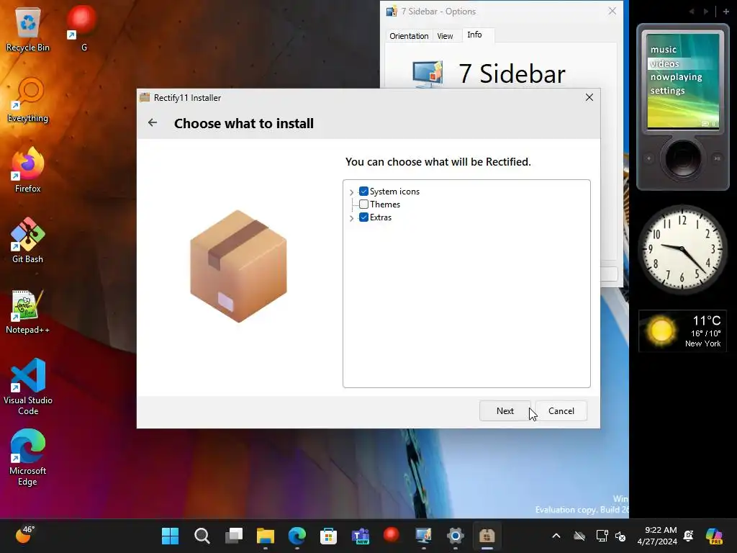Open Copilot preview from taskbar
Image resolution: width=737 pixels, height=553 pixels.
tap(714, 536)
